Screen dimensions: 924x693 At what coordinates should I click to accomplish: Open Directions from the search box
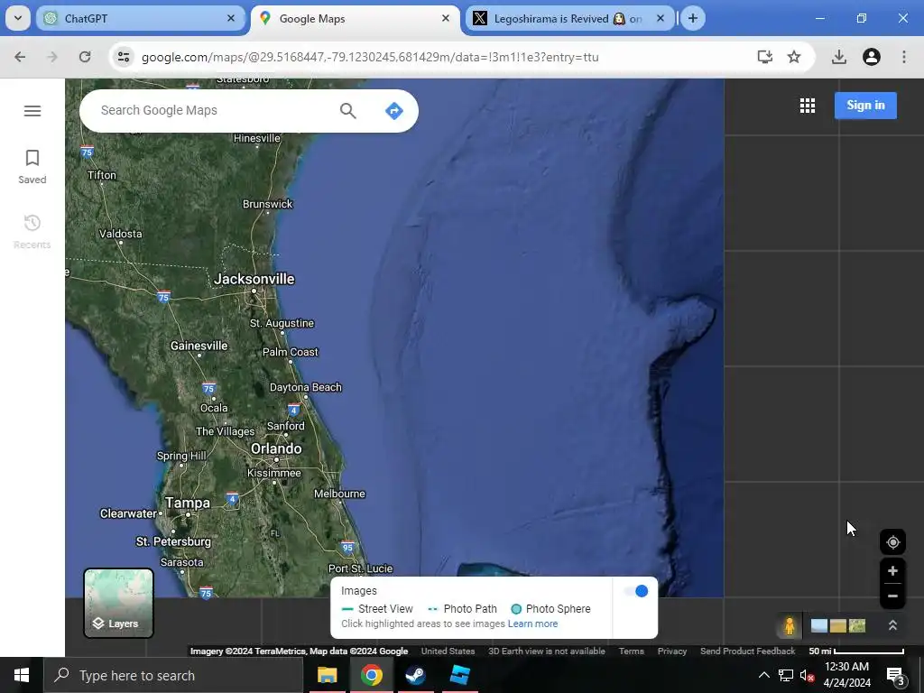[x=393, y=111]
